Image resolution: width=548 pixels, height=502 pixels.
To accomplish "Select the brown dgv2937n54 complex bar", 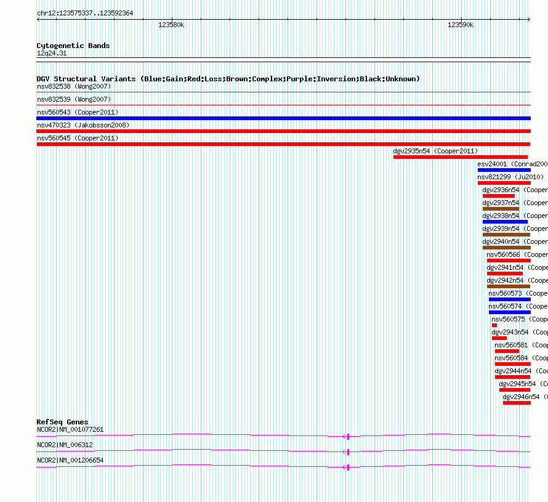I will point(501,209).
